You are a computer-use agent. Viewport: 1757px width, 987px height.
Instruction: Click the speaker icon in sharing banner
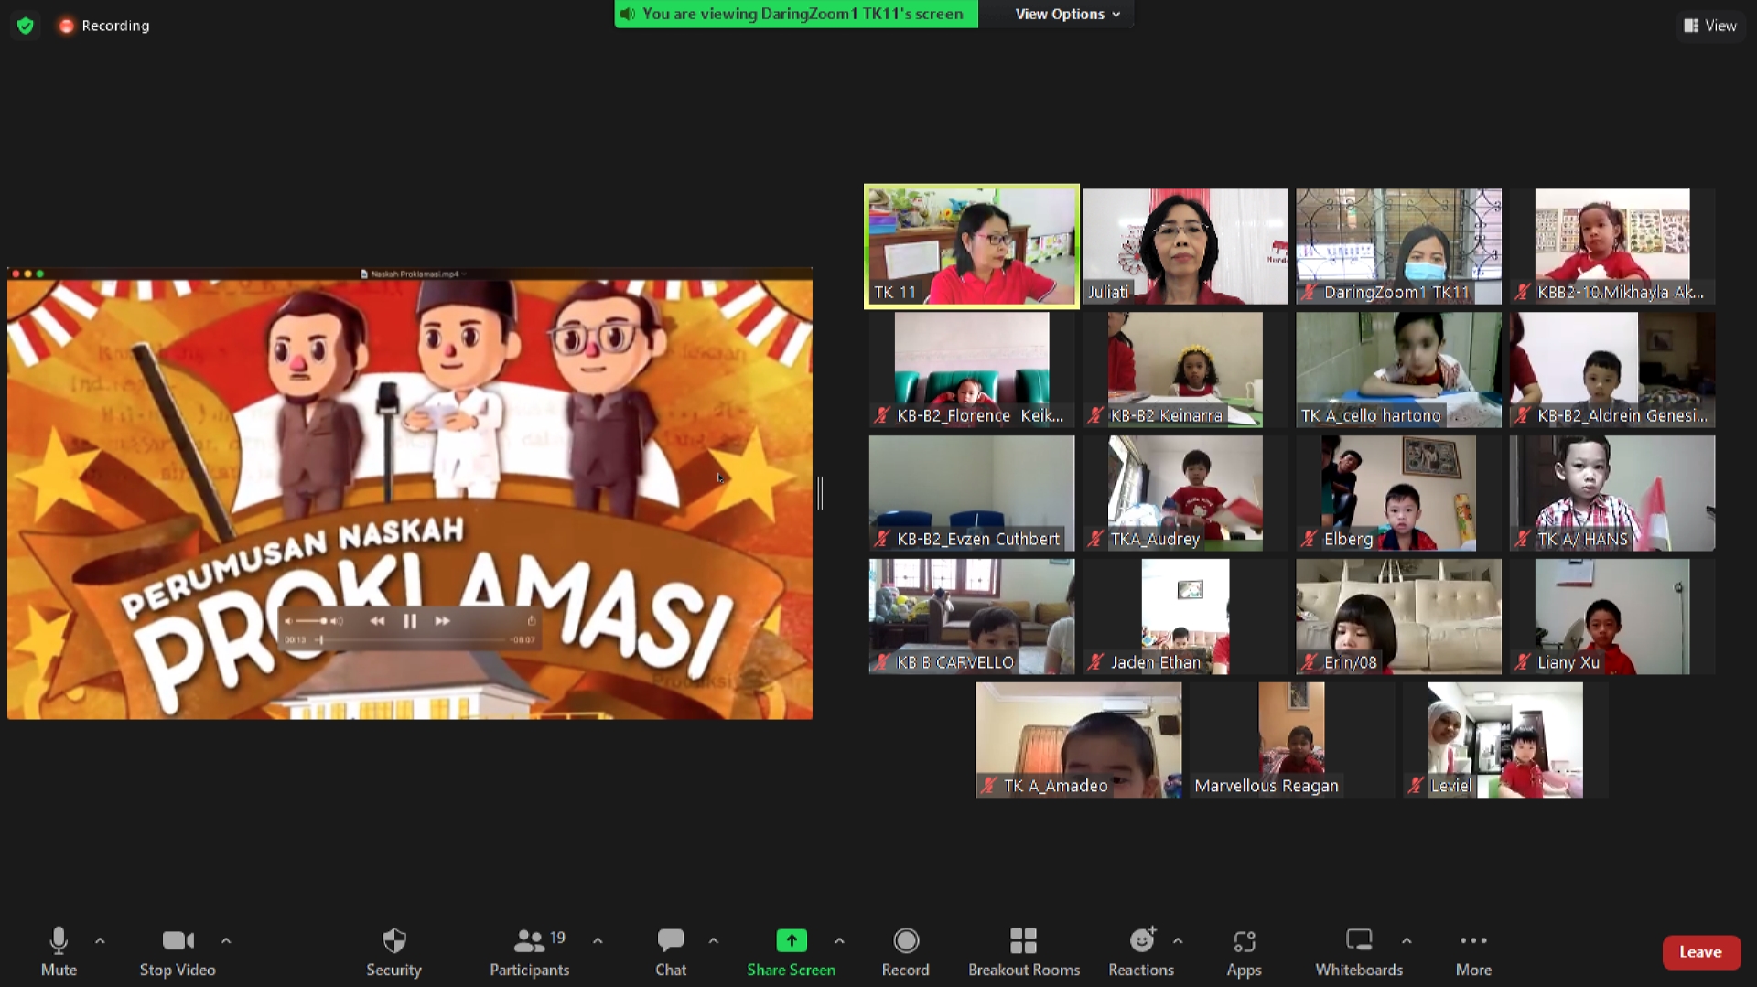pyautogui.click(x=627, y=14)
